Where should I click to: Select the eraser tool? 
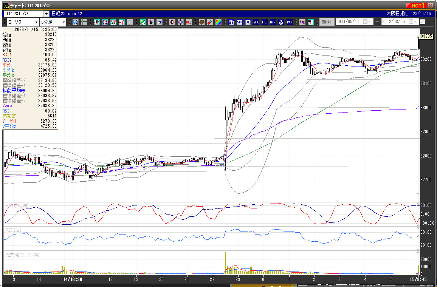tap(160, 22)
